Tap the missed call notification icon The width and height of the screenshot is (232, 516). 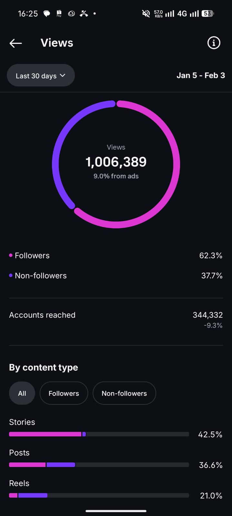pos(84,14)
